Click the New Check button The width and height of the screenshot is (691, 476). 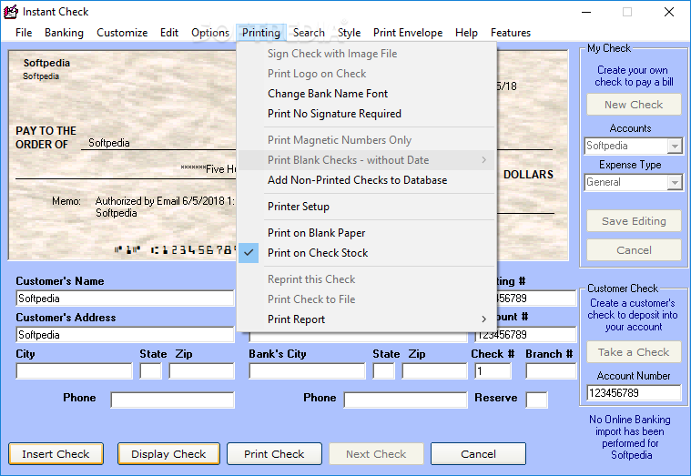pyautogui.click(x=634, y=105)
